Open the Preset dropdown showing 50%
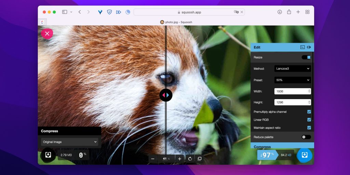350x175 pixels. pyautogui.click(x=293, y=80)
